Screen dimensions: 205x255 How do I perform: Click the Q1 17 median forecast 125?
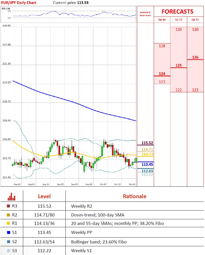click(179, 65)
